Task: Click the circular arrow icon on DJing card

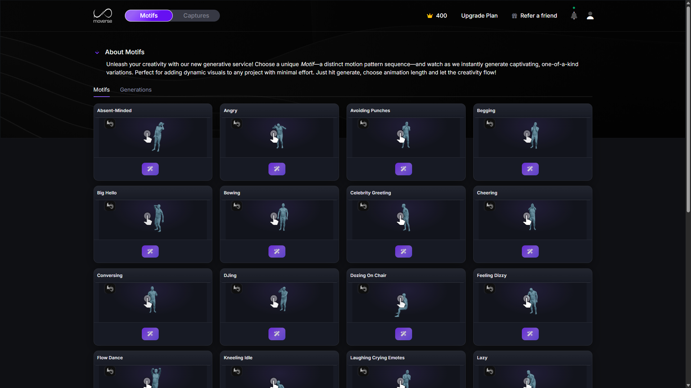Action: coord(237,288)
